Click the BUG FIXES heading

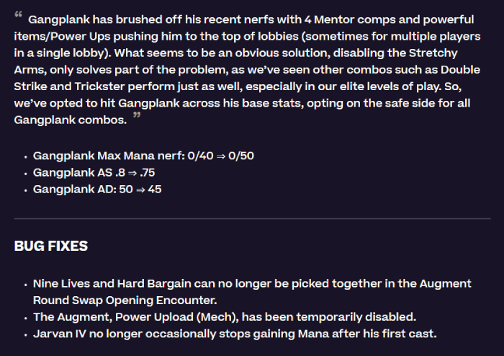click(51, 246)
